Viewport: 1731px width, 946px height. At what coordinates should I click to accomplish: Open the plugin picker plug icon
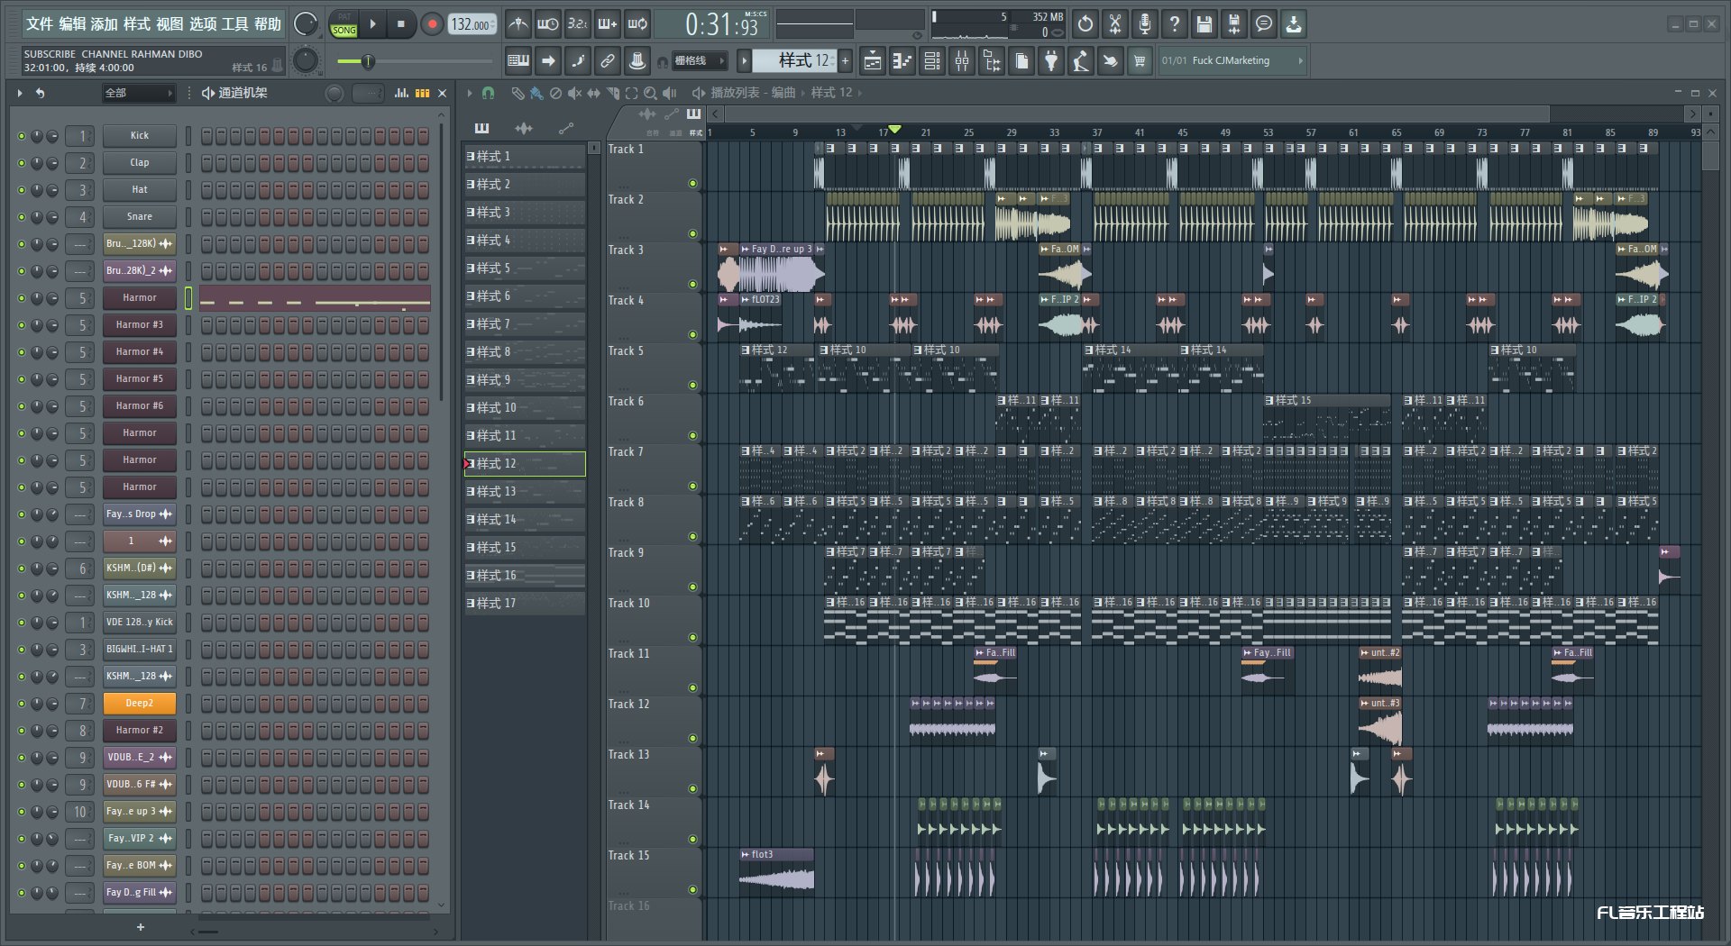point(1051,61)
